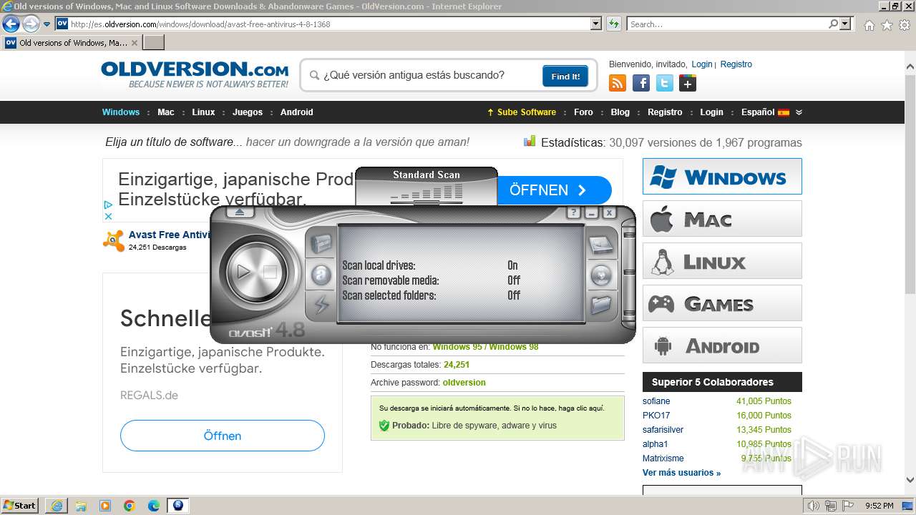The height and width of the screenshot is (515, 916).
Task: Open the Twitter icon in header
Action: 665,83
